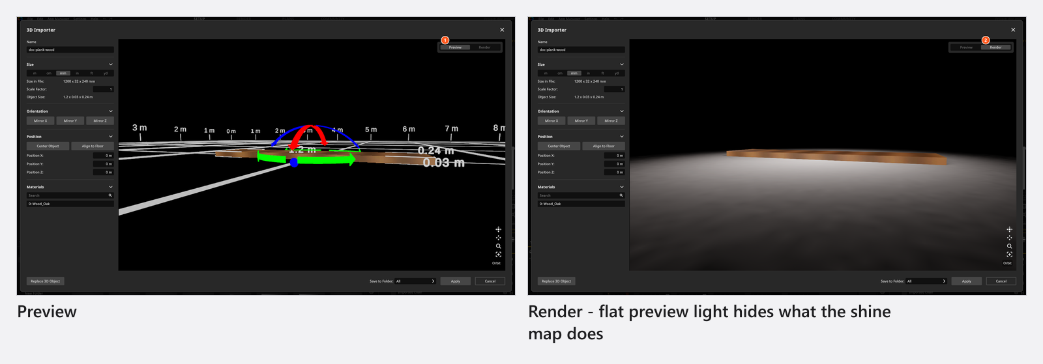The image size is (1043, 364).
Task: Click the blue dot gizmo handle
Action: click(x=294, y=163)
